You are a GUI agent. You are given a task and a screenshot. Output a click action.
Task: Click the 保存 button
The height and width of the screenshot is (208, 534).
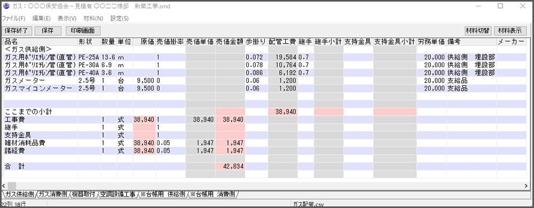48,30
